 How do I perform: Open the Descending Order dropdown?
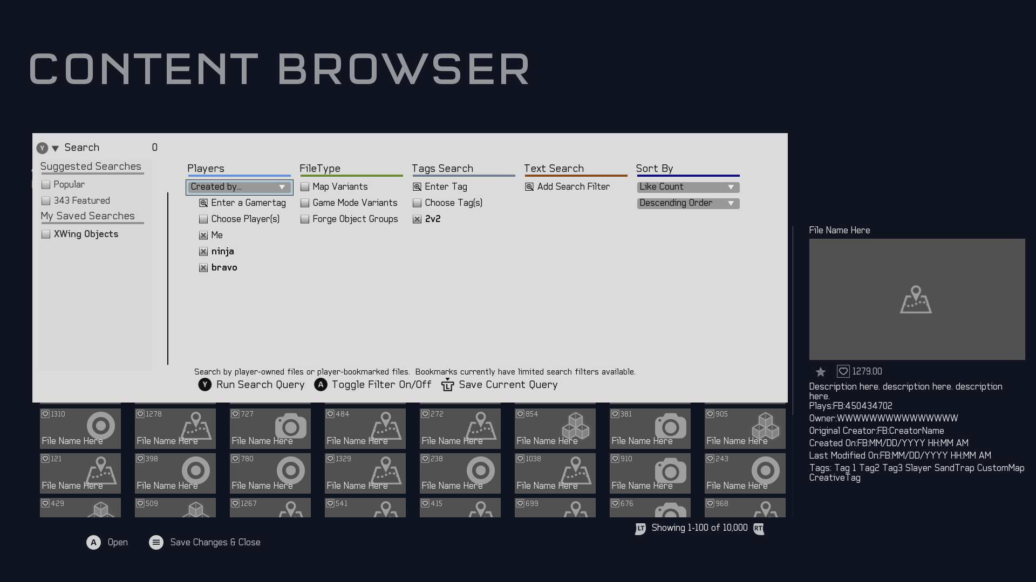688,203
